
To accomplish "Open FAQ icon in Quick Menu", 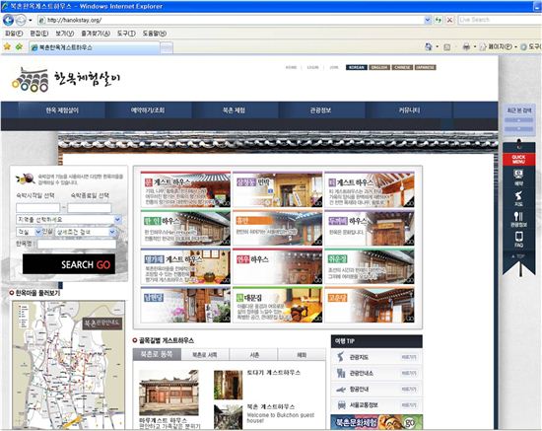I will 518,240.
